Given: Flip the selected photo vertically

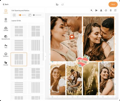Looking at the screenshot, I should point(96,11).
